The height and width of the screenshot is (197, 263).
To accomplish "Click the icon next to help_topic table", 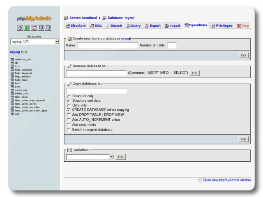I will [12, 80].
